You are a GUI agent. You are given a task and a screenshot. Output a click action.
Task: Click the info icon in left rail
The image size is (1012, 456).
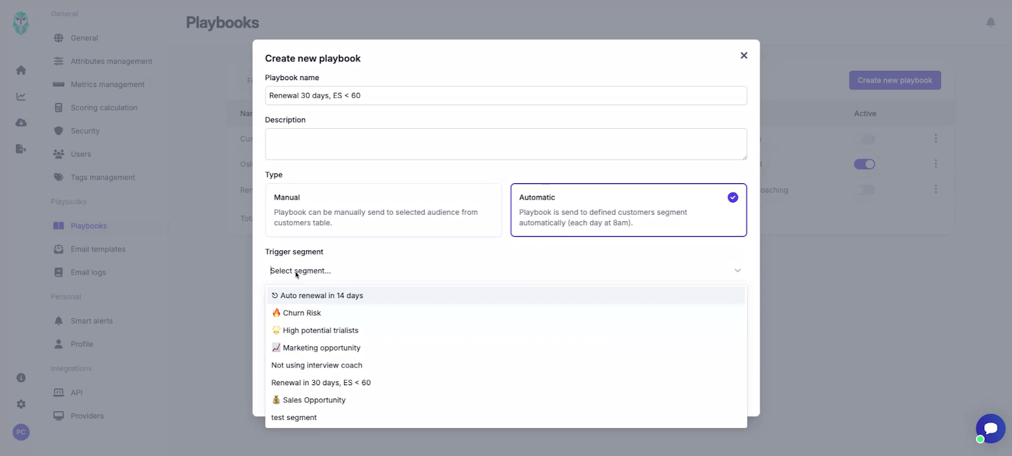coord(21,378)
